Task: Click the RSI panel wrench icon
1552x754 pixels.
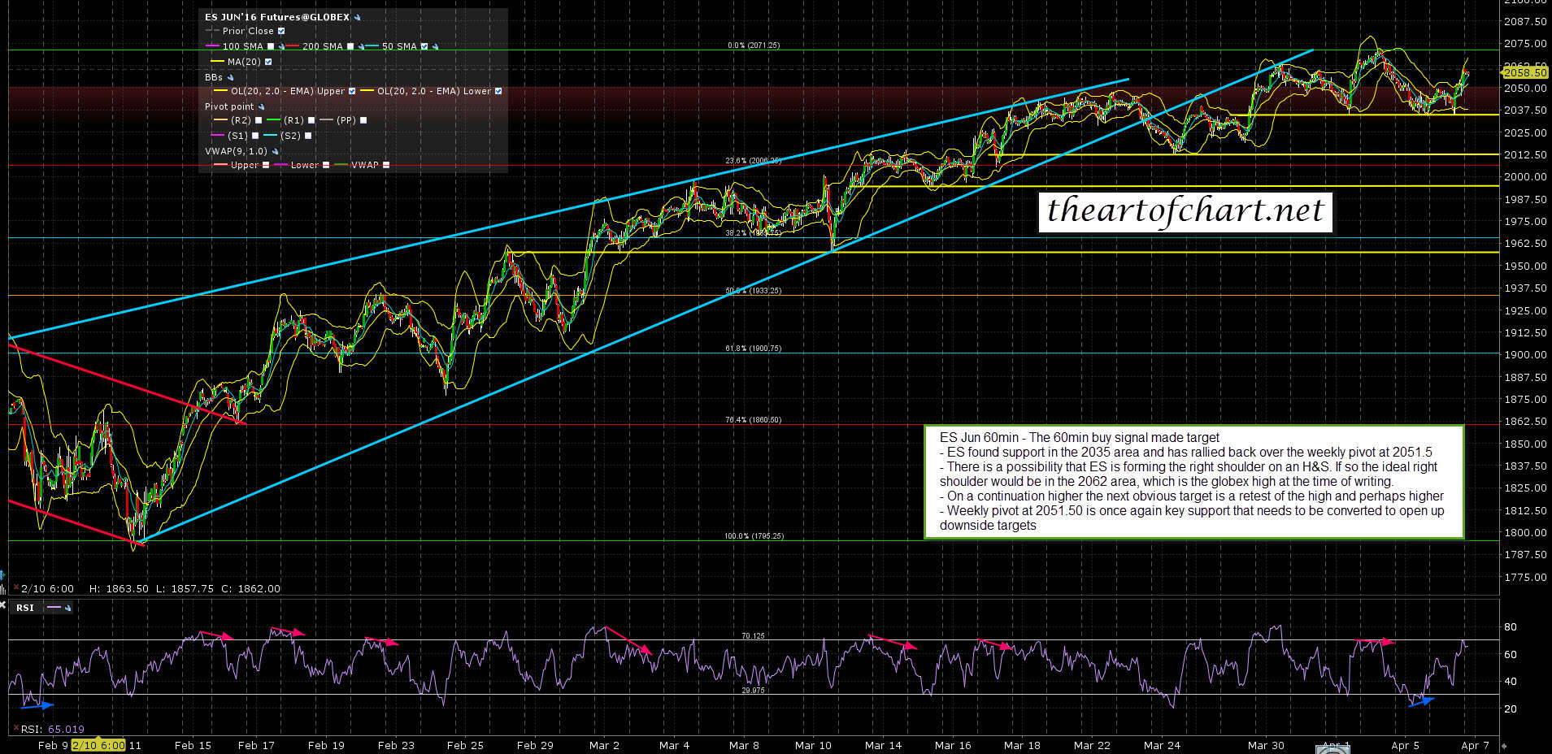Action: click(x=68, y=608)
